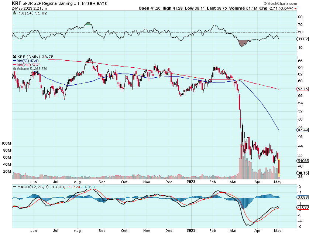Click the black line swatch before MACD(12,26,9)

15,187
